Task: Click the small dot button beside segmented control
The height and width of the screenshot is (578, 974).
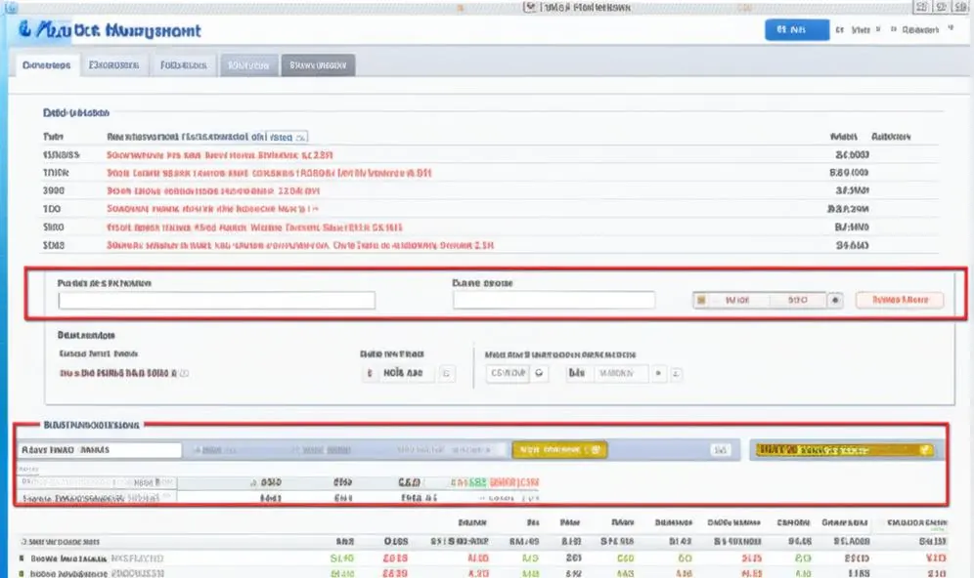Action: [835, 300]
